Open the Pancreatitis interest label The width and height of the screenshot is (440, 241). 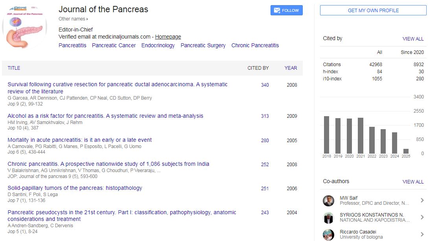click(x=72, y=45)
